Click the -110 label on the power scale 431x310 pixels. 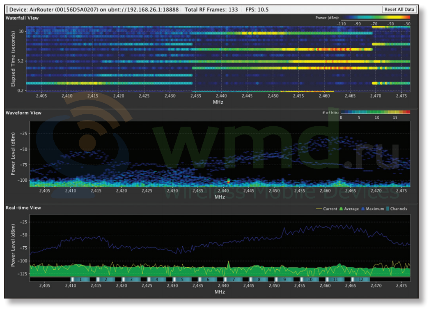click(x=341, y=24)
